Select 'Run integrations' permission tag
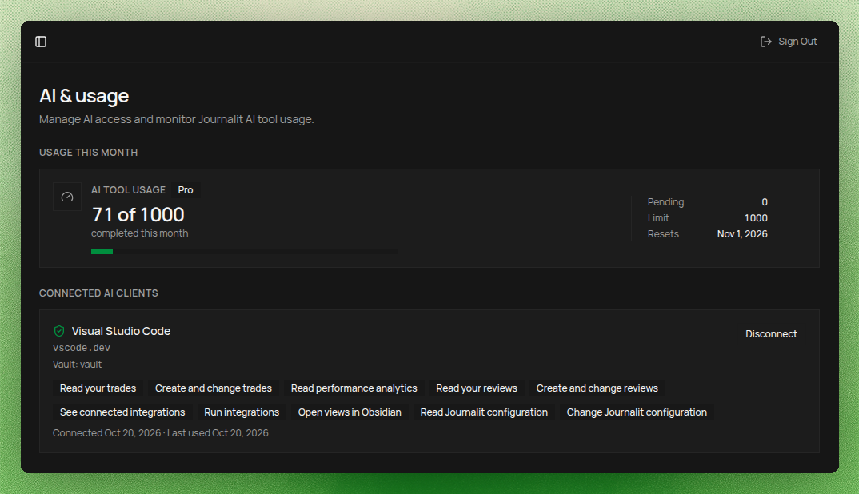Viewport: 859px width, 494px height. (242, 412)
